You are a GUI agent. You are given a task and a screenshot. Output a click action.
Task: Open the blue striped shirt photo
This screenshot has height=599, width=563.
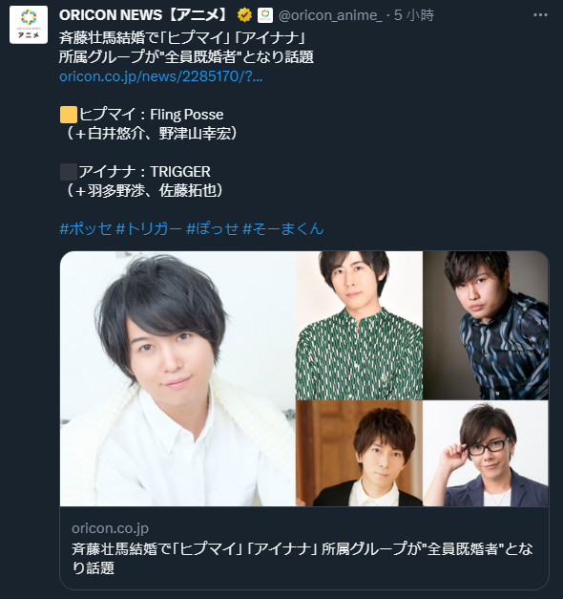486,325
